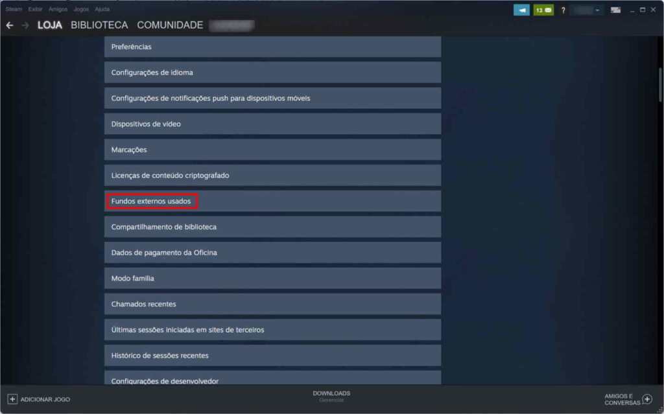The height and width of the screenshot is (414, 664).
Task: Open the Big Picture mode icon
Action: tap(615, 10)
